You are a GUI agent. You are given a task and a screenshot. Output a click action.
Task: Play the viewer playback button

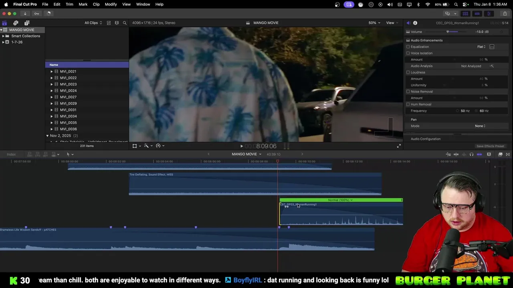click(x=241, y=146)
